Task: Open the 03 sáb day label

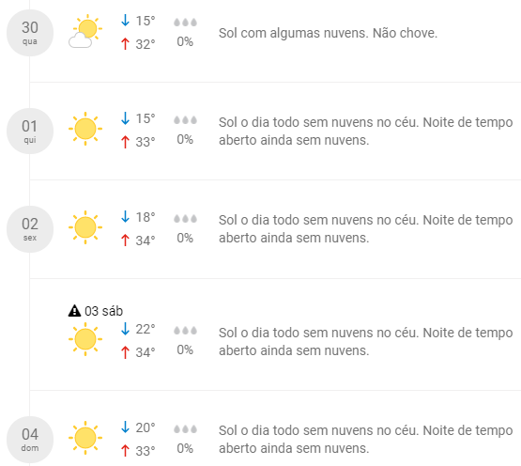Action: [103, 311]
